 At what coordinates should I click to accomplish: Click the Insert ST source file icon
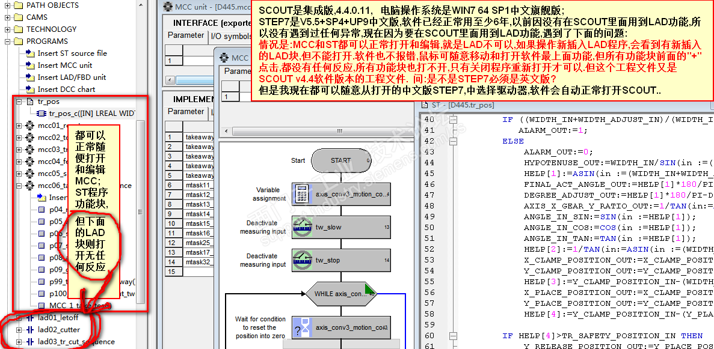pyautogui.click(x=31, y=53)
